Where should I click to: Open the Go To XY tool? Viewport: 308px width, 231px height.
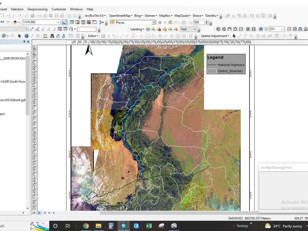click(x=64, y=36)
